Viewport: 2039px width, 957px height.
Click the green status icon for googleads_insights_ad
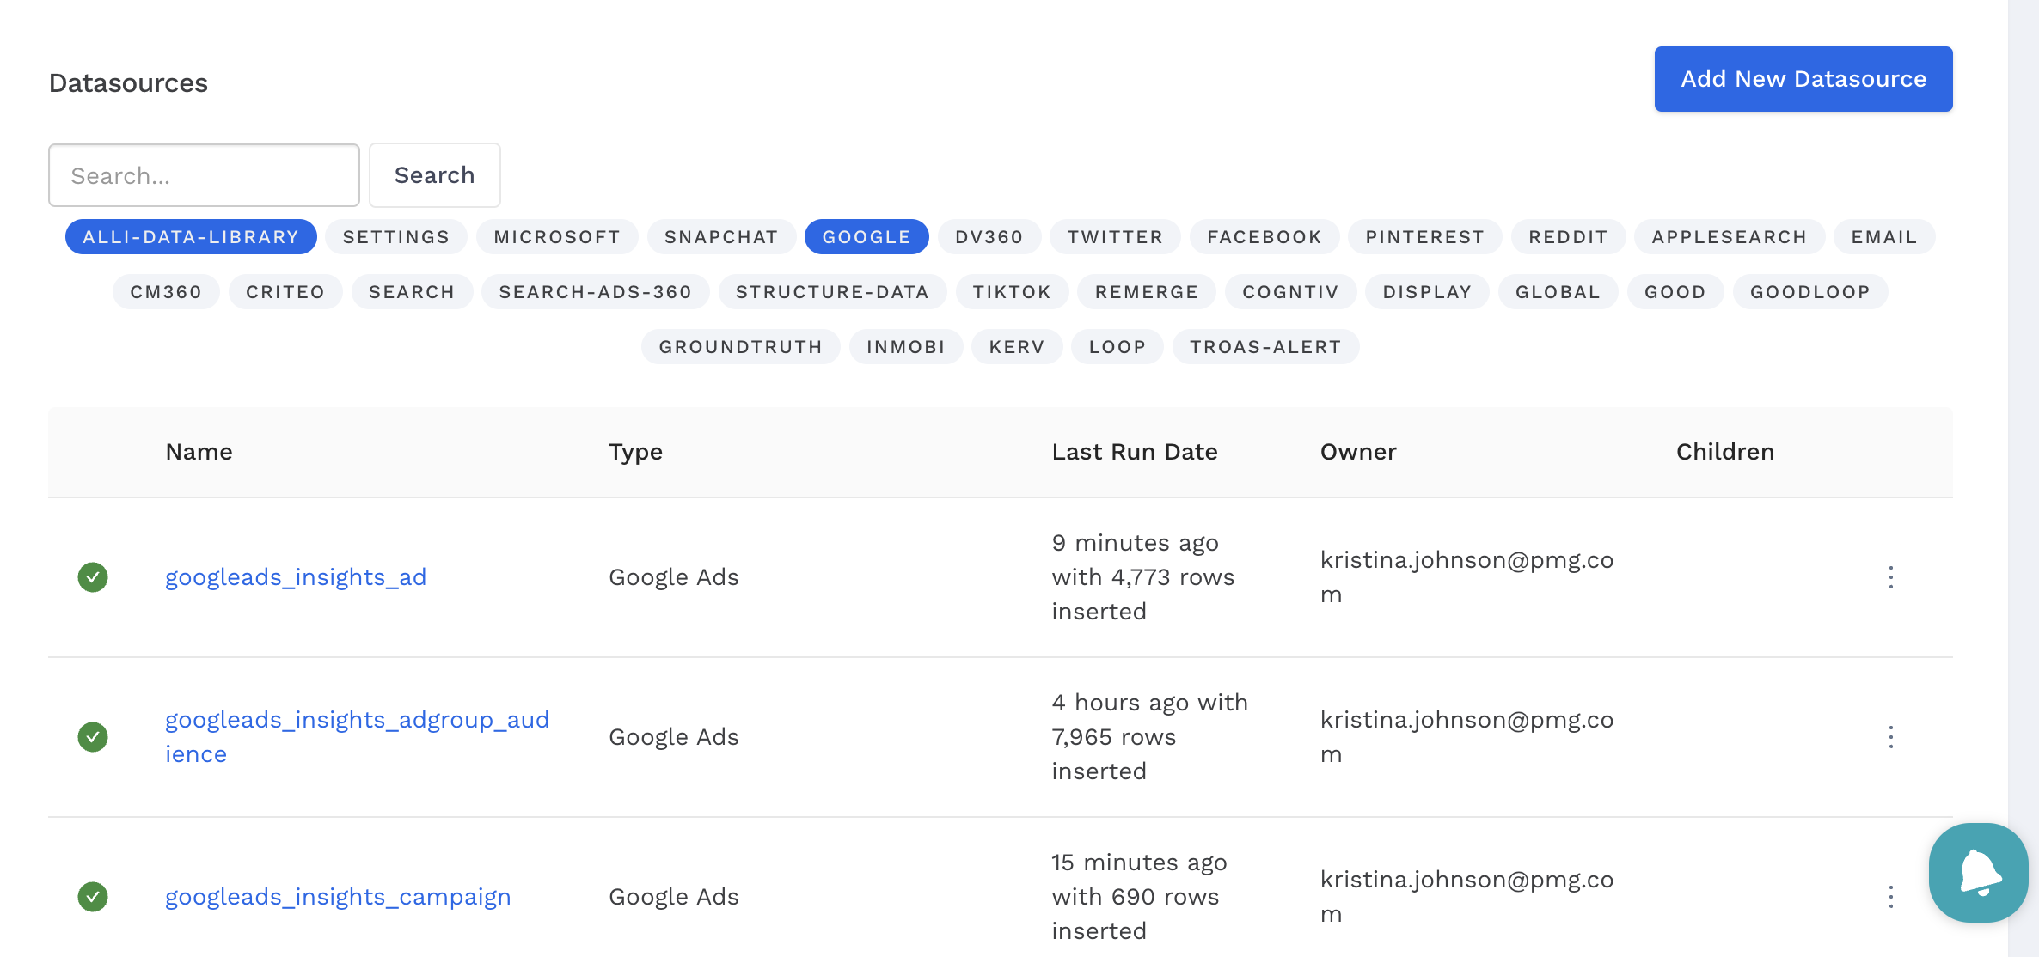[93, 577]
